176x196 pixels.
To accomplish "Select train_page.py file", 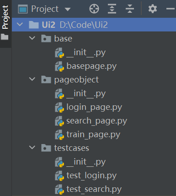I will click(93, 134).
